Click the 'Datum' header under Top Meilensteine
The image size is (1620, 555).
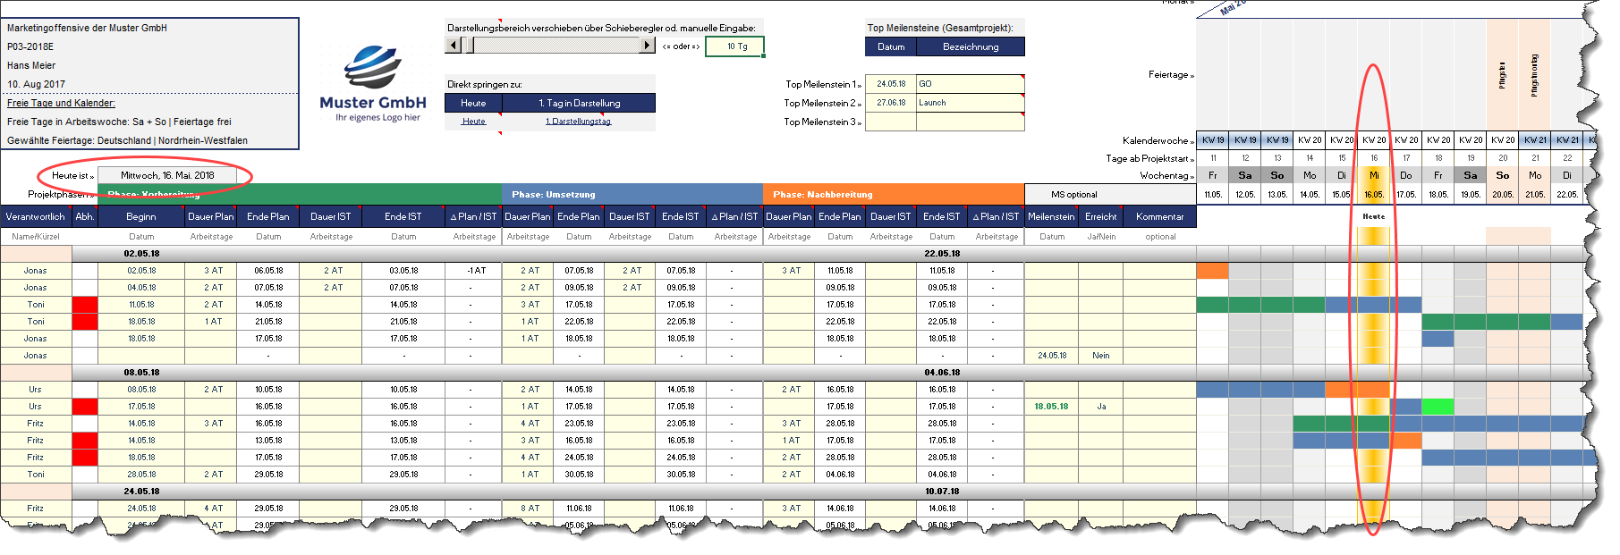point(891,46)
